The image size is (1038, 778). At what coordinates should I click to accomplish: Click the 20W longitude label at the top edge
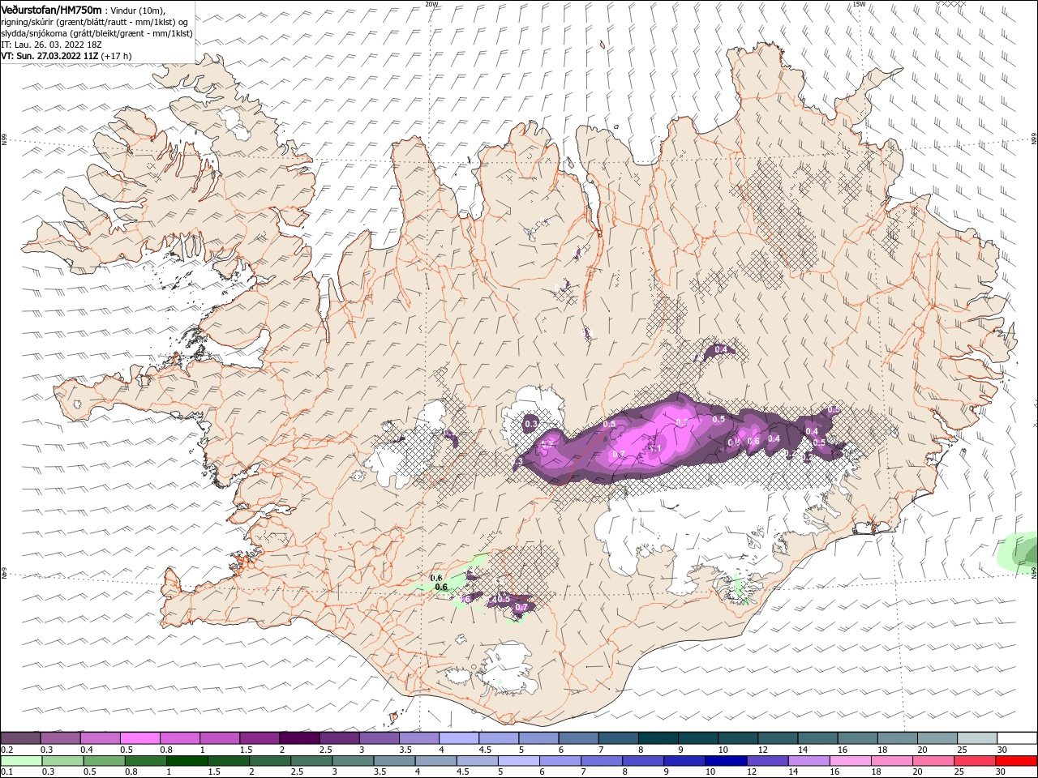coord(431,3)
